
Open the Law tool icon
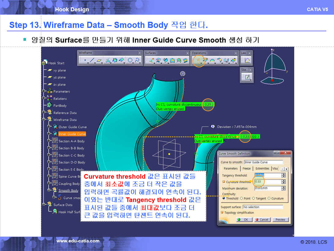tap(246, 61)
